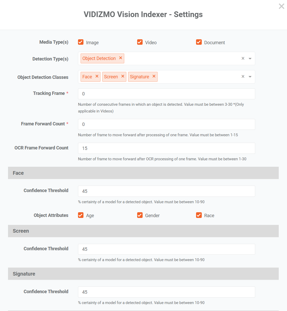Screen dimensions: 287x311
Task: Expand the Detection Types dropdown
Action: pyautogui.click(x=250, y=59)
